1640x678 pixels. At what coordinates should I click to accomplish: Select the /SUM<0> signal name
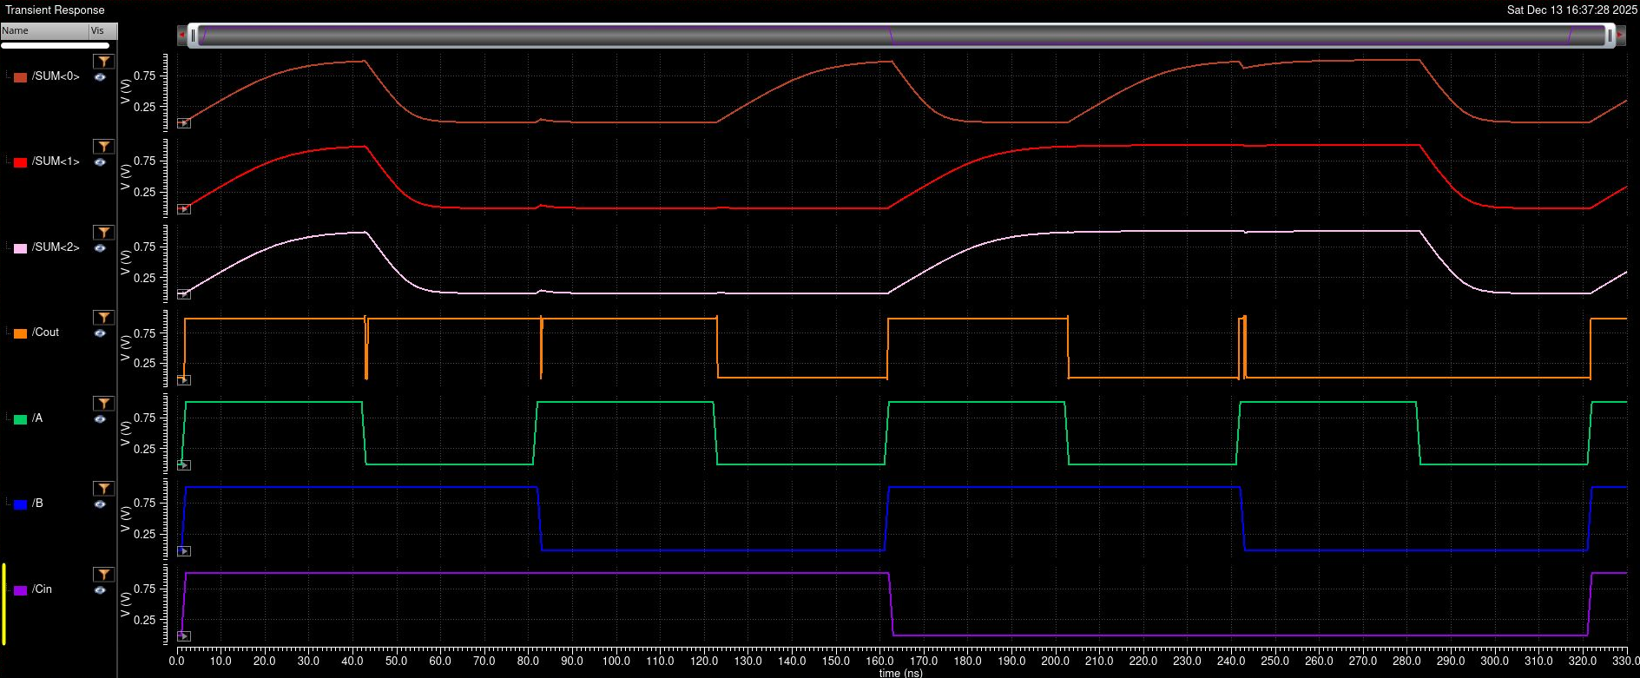[x=56, y=76]
